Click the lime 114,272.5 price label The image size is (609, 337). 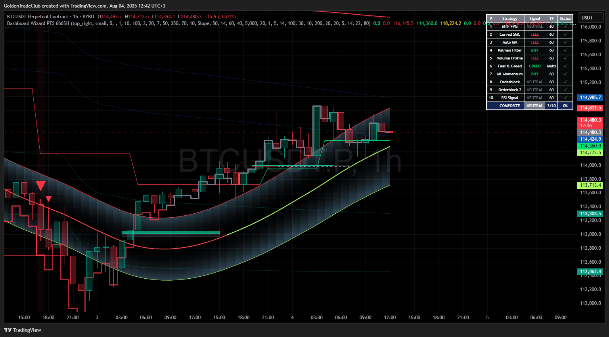590,153
